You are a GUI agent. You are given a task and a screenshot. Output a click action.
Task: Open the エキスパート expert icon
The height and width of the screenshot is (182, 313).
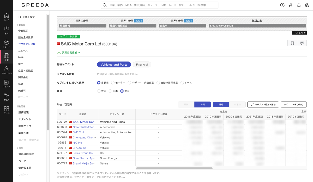pyautogui.click(x=7, y=70)
